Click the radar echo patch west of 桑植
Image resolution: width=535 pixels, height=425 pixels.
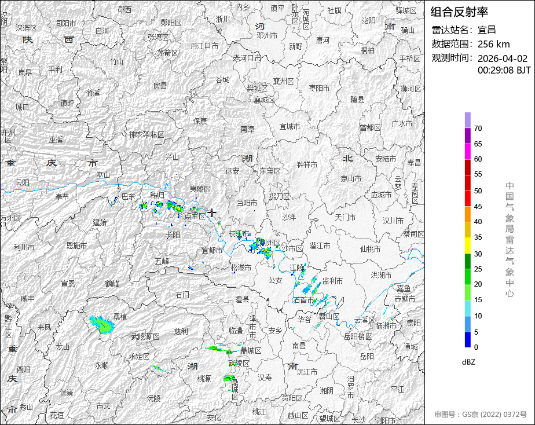[x=102, y=324]
